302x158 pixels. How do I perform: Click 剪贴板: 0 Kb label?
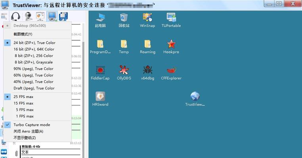[31, 147]
